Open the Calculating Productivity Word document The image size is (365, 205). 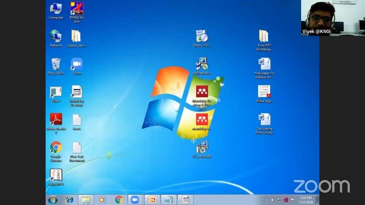(x=264, y=124)
